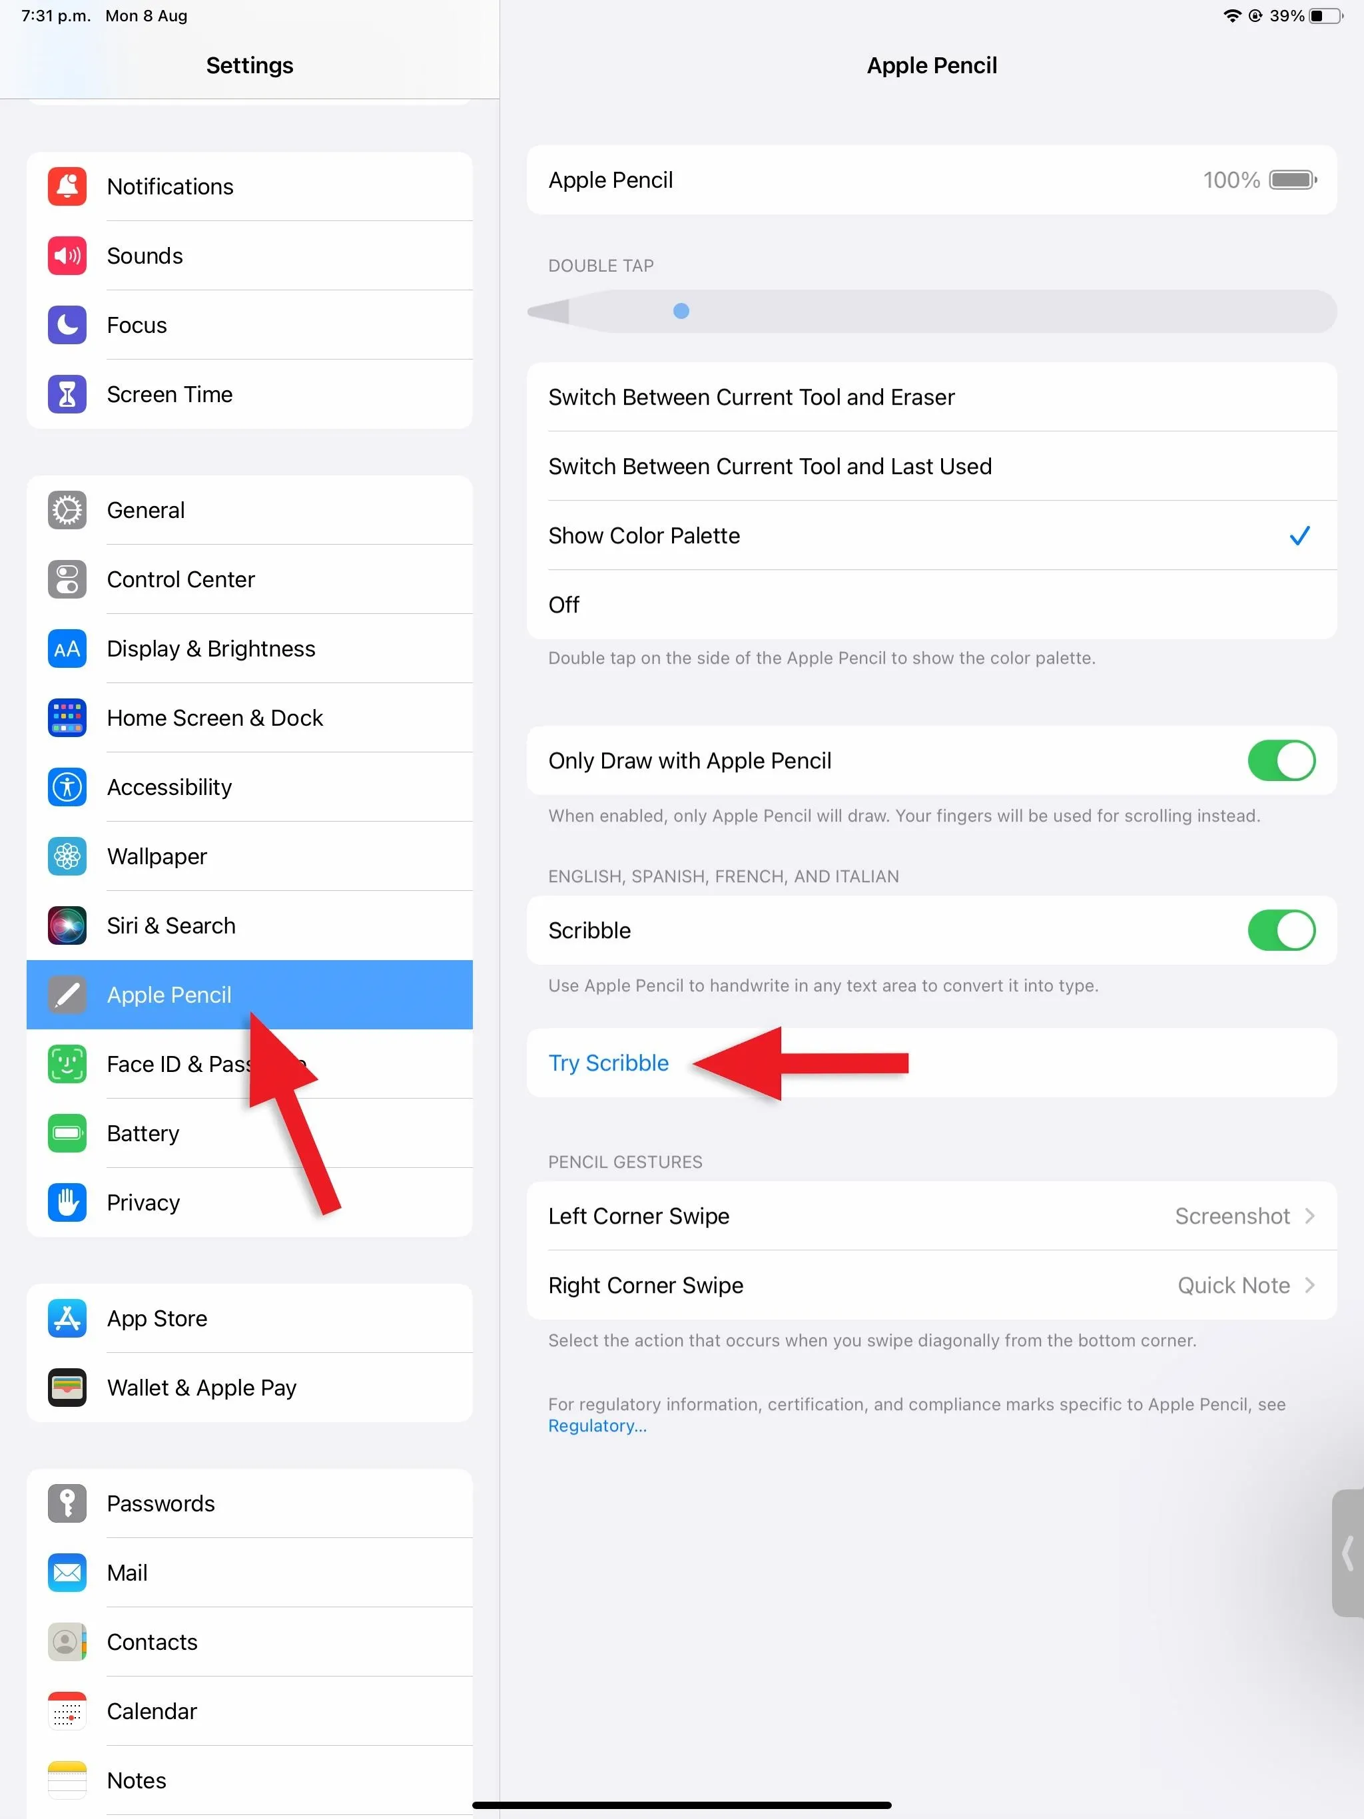1364x1819 pixels.
Task: Open Face ID & Passcode settings
Action: [x=249, y=1064]
